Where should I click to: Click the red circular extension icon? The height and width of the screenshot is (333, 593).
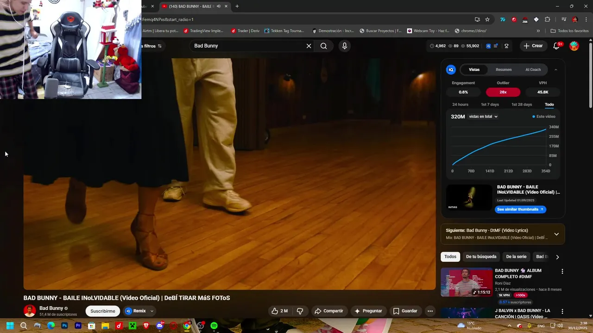coord(514,19)
